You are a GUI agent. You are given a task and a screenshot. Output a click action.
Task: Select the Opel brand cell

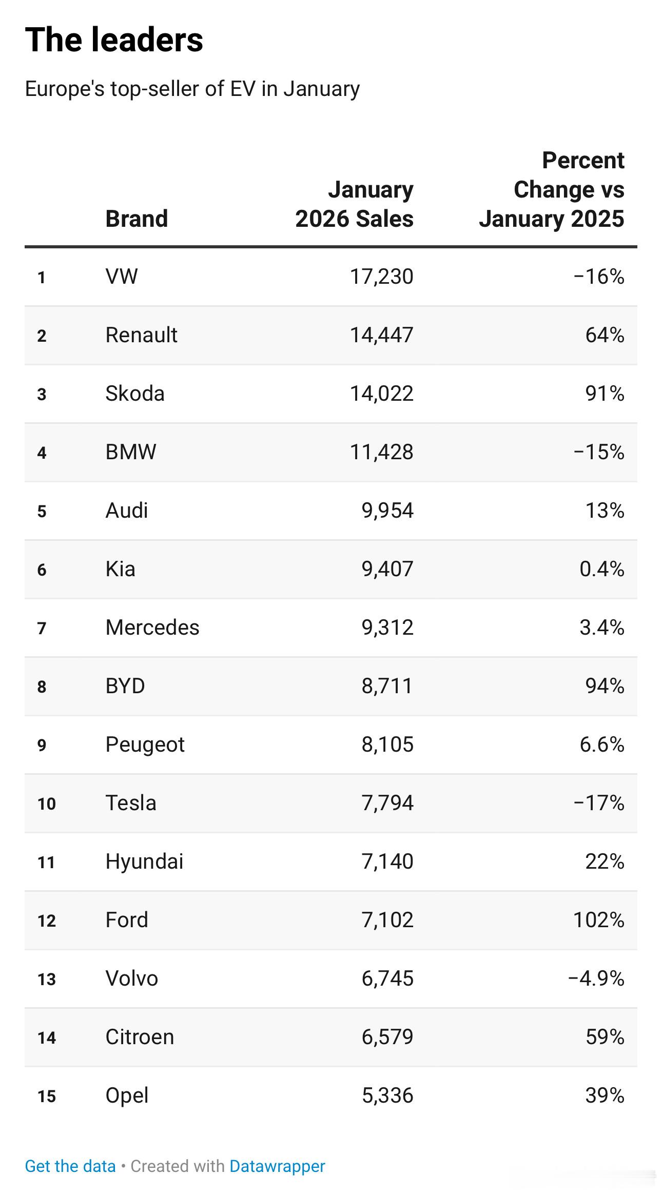pyautogui.click(x=127, y=1095)
